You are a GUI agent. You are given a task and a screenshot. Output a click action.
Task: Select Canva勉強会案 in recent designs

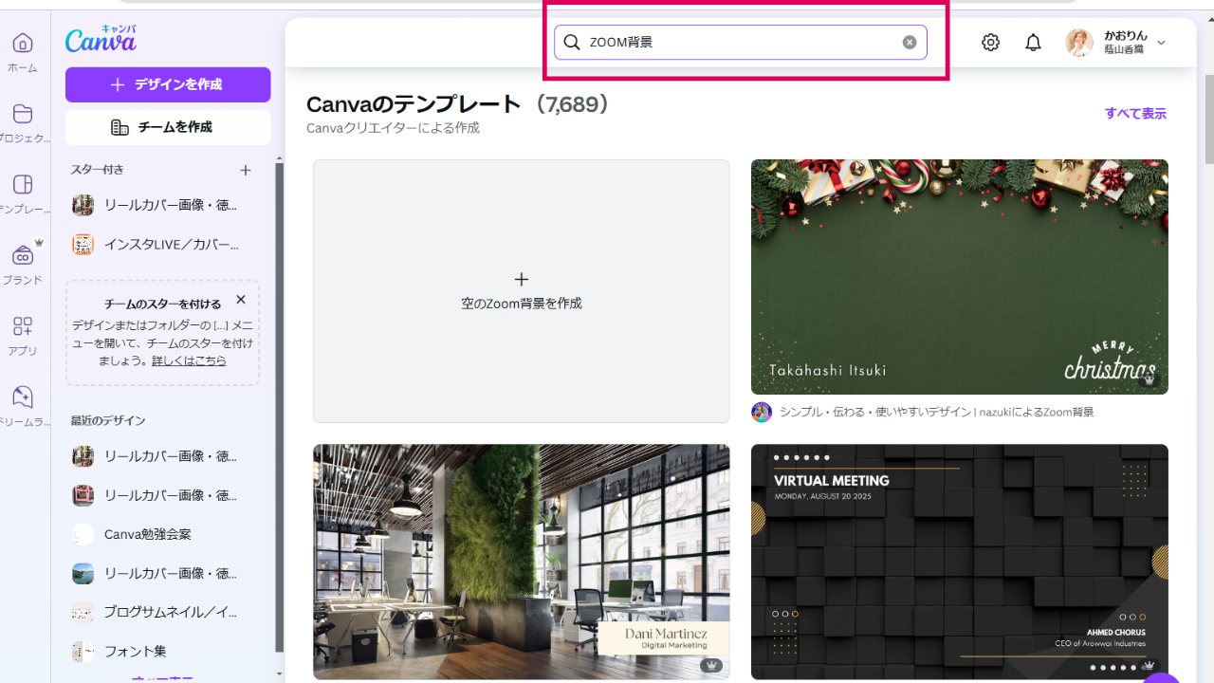pyautogui.click(x=148, y=534)
